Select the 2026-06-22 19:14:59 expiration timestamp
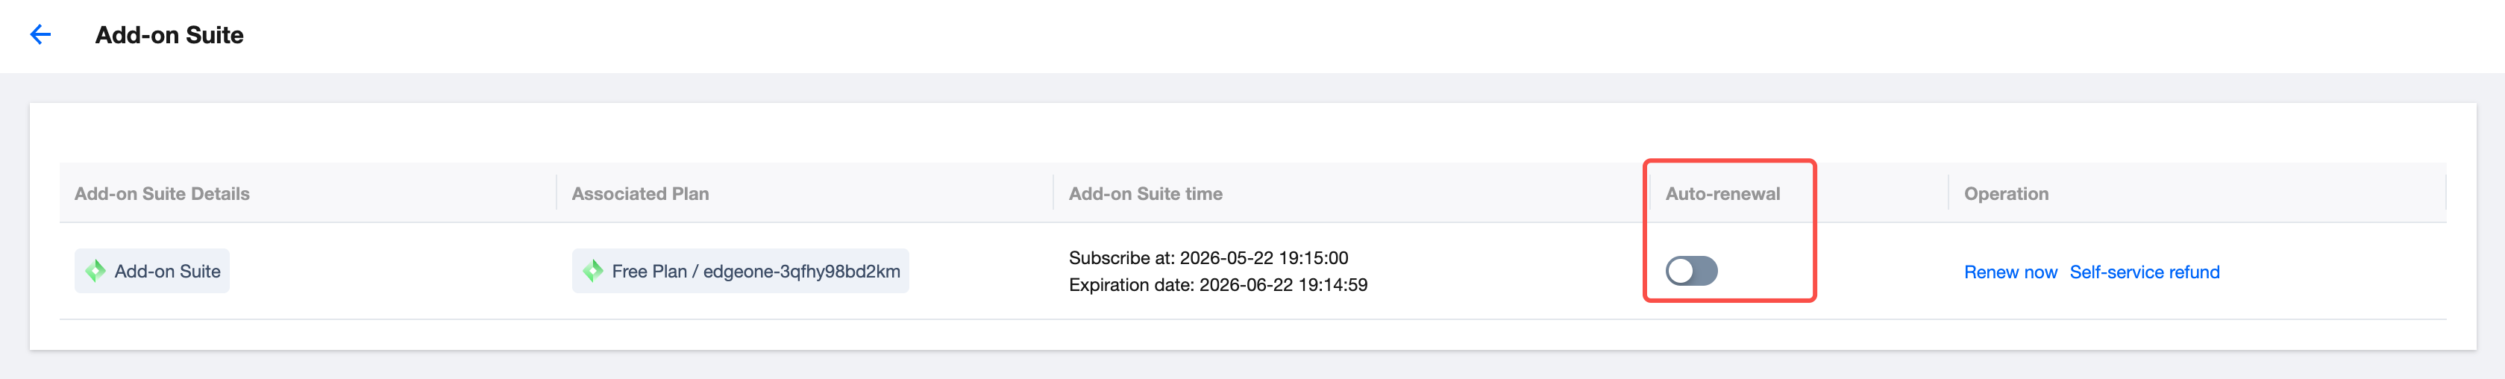Screen dimensions: 2505x379 pos(1282,285)
